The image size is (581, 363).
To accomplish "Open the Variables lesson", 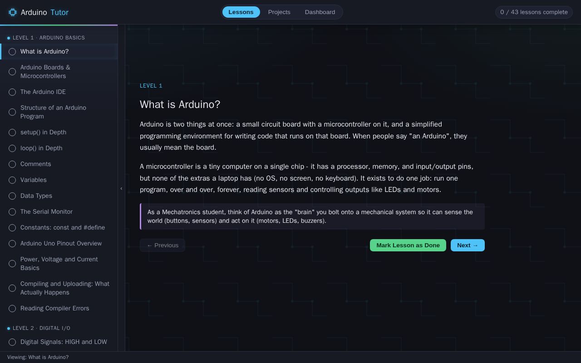I will (x=59, y=180).
